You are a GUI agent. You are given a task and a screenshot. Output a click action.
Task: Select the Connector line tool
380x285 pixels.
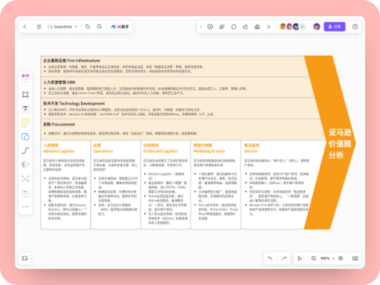[x=26, y=151]
